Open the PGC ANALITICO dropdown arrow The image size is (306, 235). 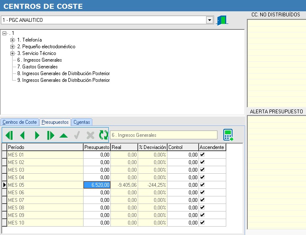209,20
